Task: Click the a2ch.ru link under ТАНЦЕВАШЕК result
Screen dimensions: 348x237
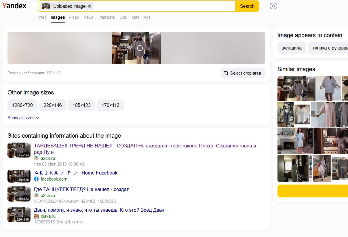Action: (x=48, y=158)
